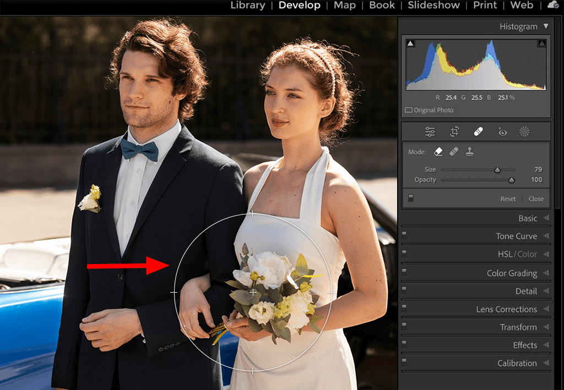
Task: Toggle the Transform panel switch
Action: pos(404,326)
